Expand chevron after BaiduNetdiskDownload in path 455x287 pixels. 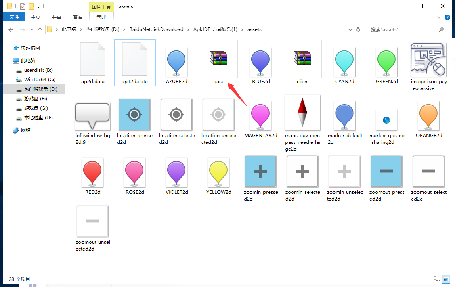(x=189, y=29)
